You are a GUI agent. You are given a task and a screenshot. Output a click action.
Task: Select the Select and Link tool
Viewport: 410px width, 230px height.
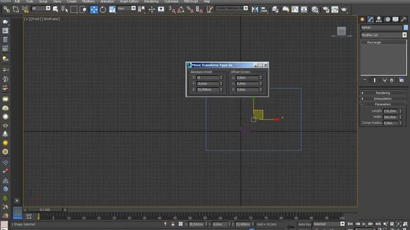pyautogui.click(x=6, y=10)
